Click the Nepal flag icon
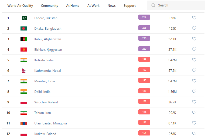The height and width of the screenshot is (139, 205). coord(23,71)
